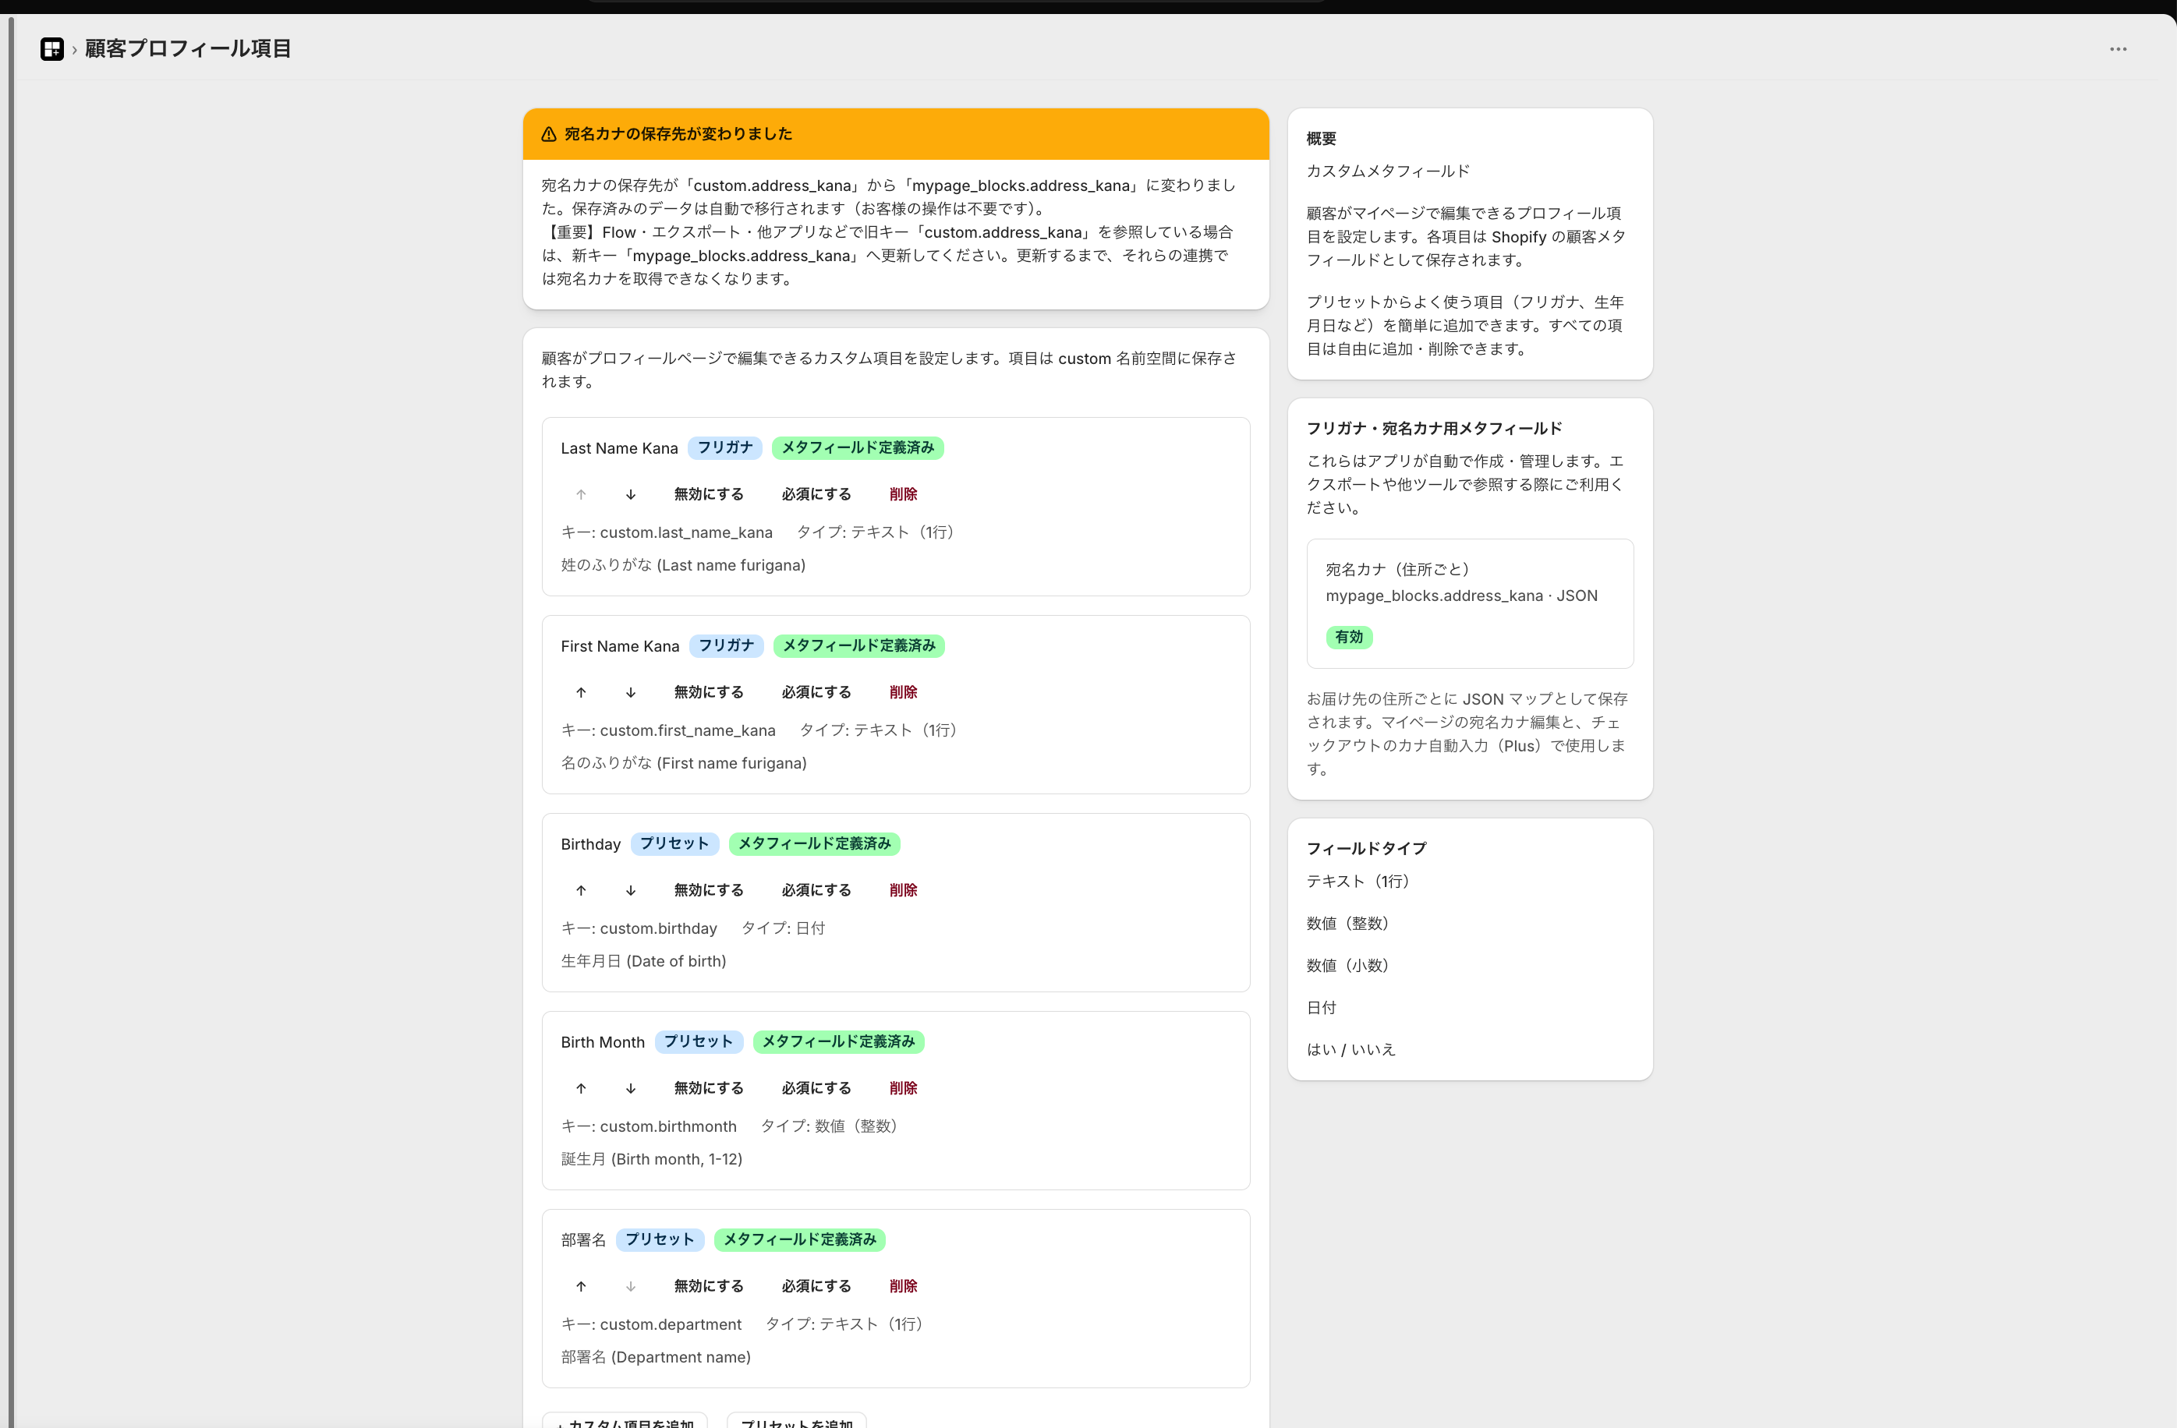Screen dimensions: 2177x1428
Task: Click the Birth Month field title
Action: pos(603,1042)
